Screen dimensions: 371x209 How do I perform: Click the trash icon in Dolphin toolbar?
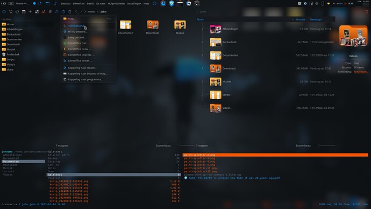[70, 12]
